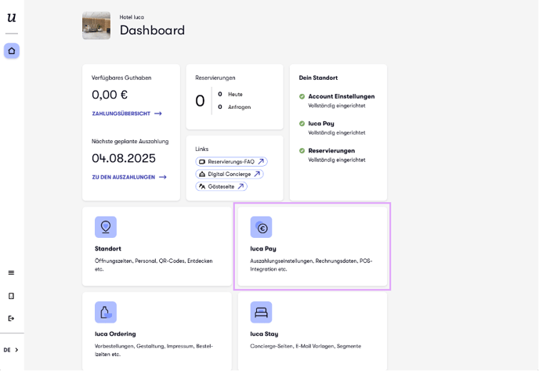The height and width of the screenshot is (371, 539).
Task: Click the green check next to luca Pay
Action: pyautogui.click(x=302, y=124)
